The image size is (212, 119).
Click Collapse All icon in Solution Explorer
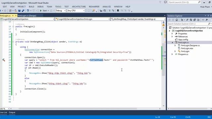click(x=194, y=20)
